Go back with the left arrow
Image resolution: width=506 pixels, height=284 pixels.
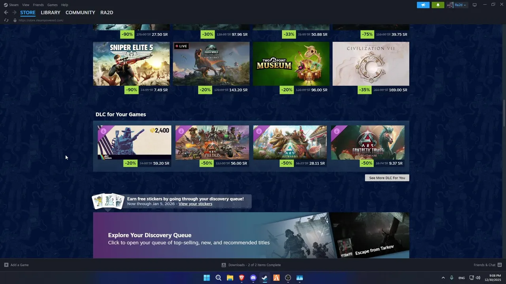click(x=6, y=13)
